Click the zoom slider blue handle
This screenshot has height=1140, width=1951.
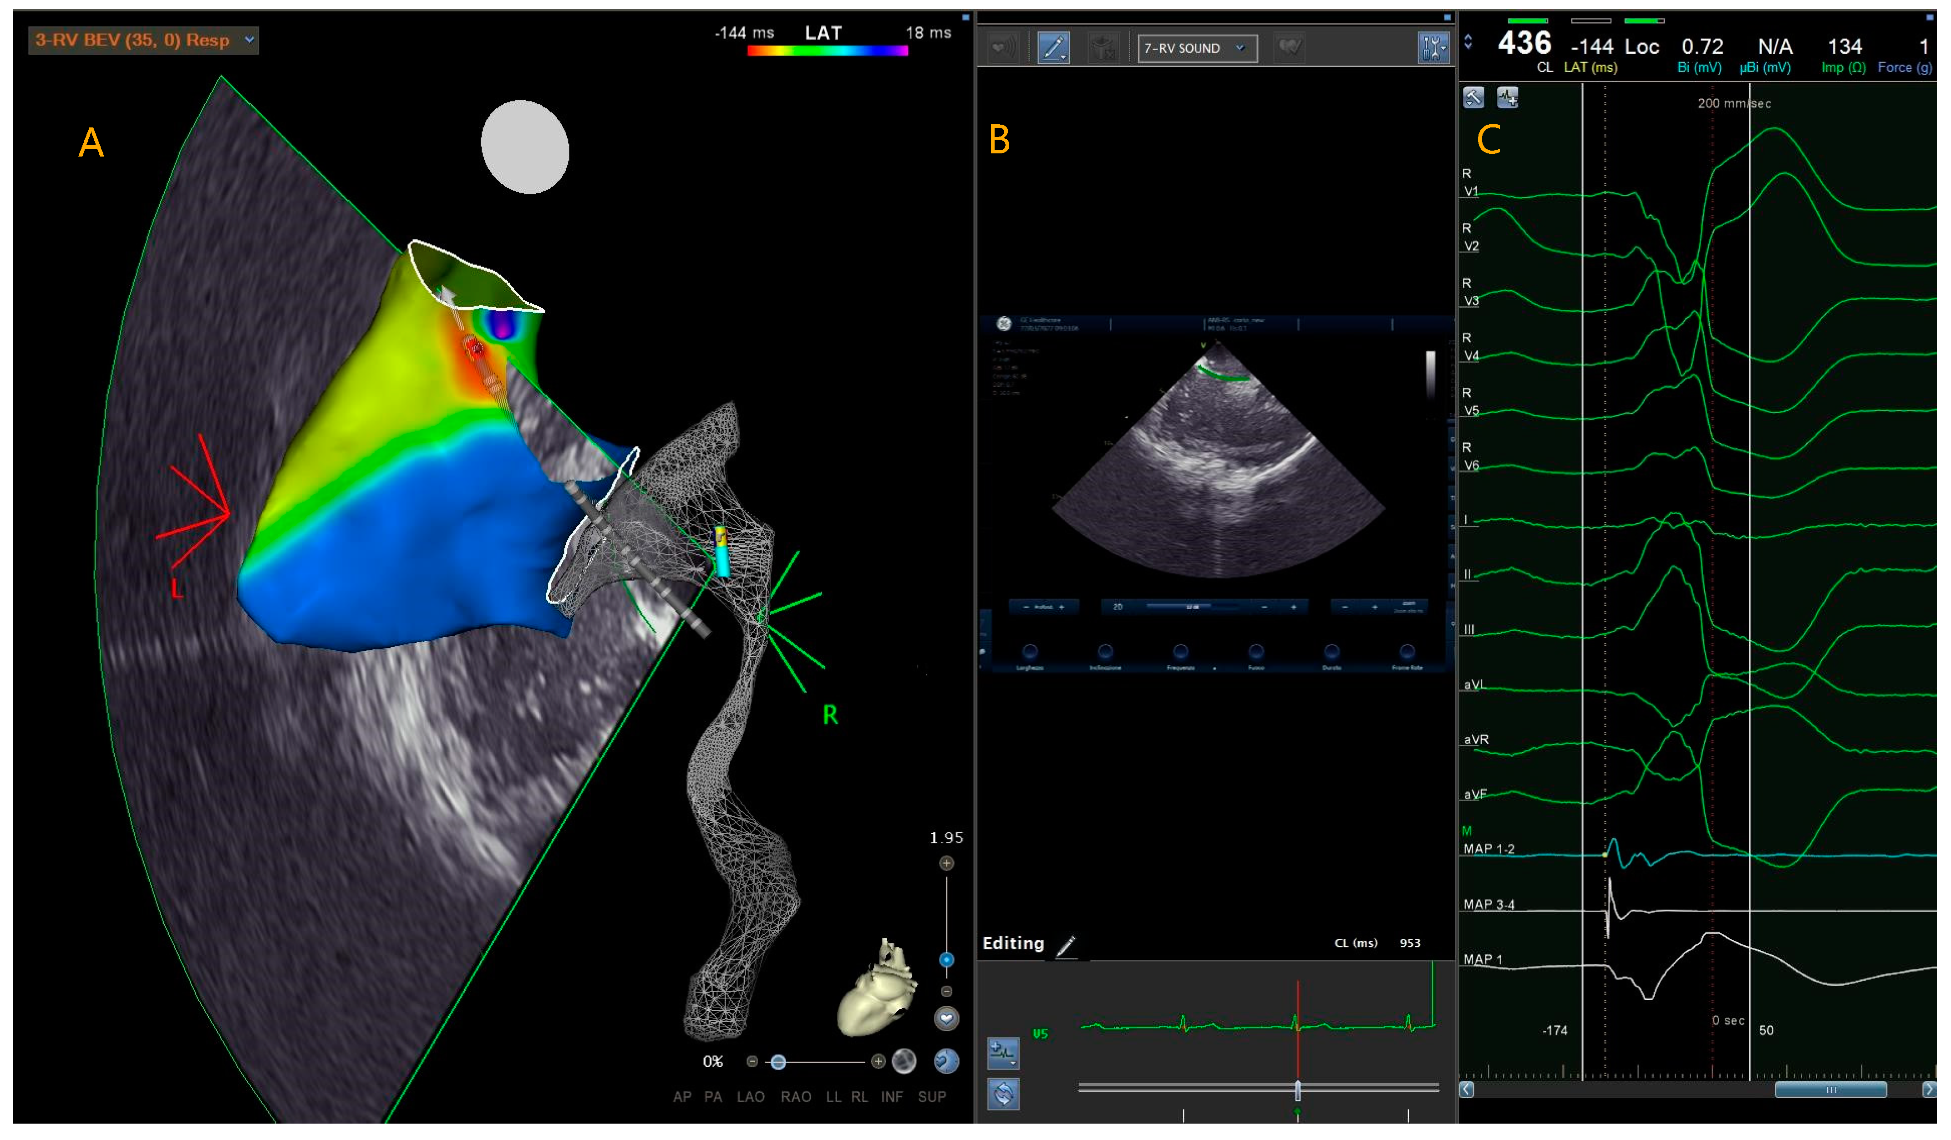pos(946,960)
